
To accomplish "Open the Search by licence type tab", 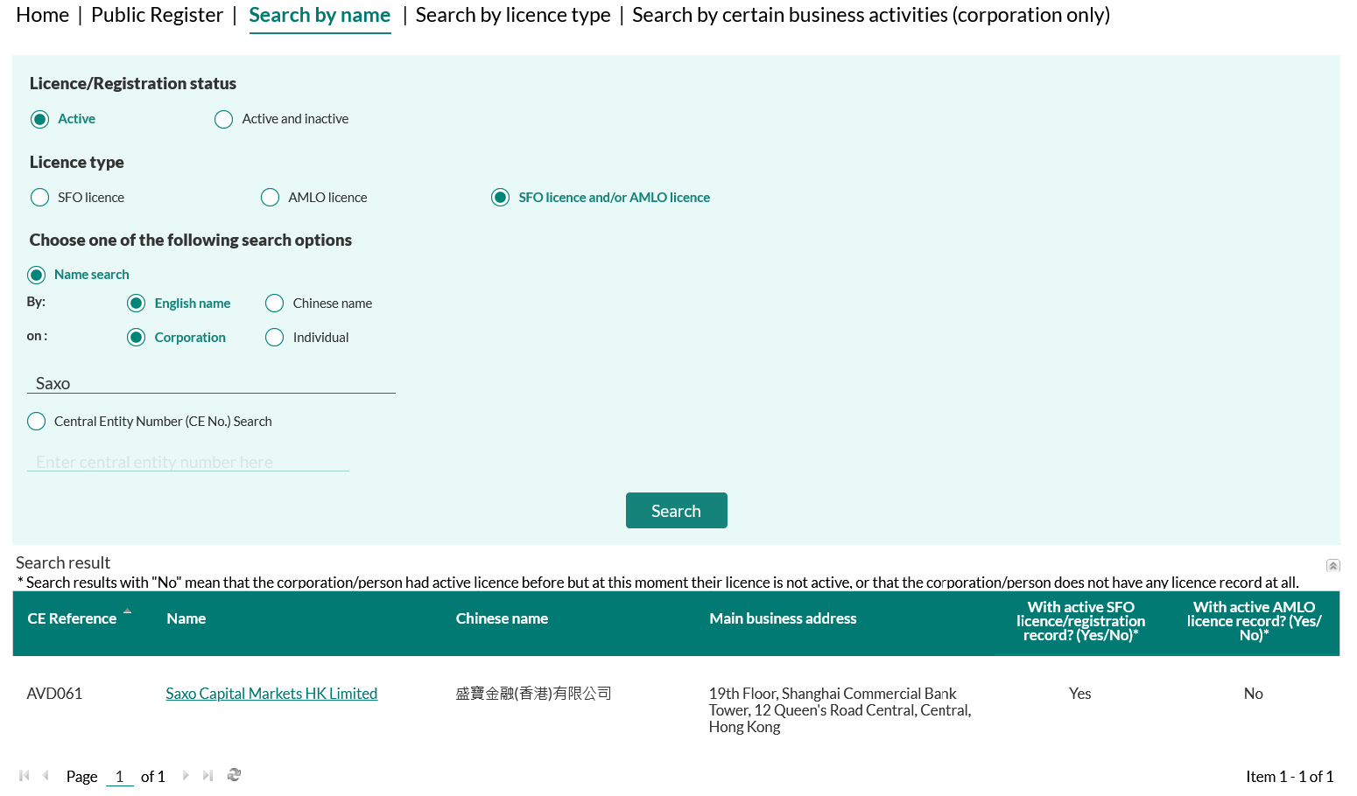I will (x=512, y=16).
